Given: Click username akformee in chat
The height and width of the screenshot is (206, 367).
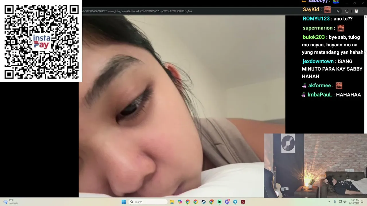Looking at the screenshot, I should tap(319, 86).
